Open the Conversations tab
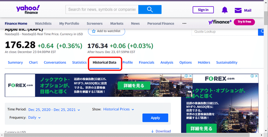The image size is (268, 137). (55, 62)
